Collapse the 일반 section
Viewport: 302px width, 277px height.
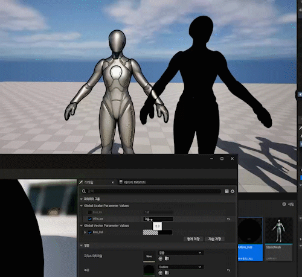82,246
